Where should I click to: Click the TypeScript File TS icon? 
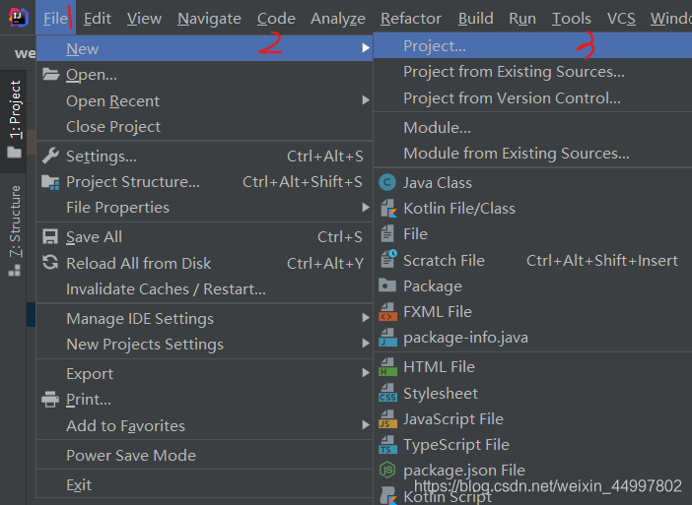(x=387, y=445)
